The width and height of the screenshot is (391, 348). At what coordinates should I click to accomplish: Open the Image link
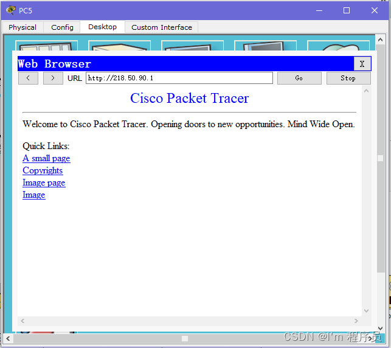pyautogui.click(x=34, y=195)
